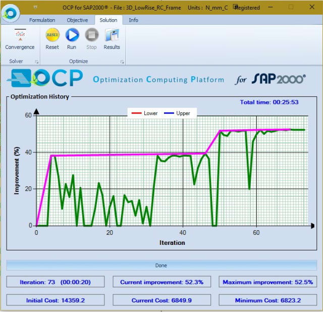
Task: Click the Optimization History group title
Action: (40, 96)
